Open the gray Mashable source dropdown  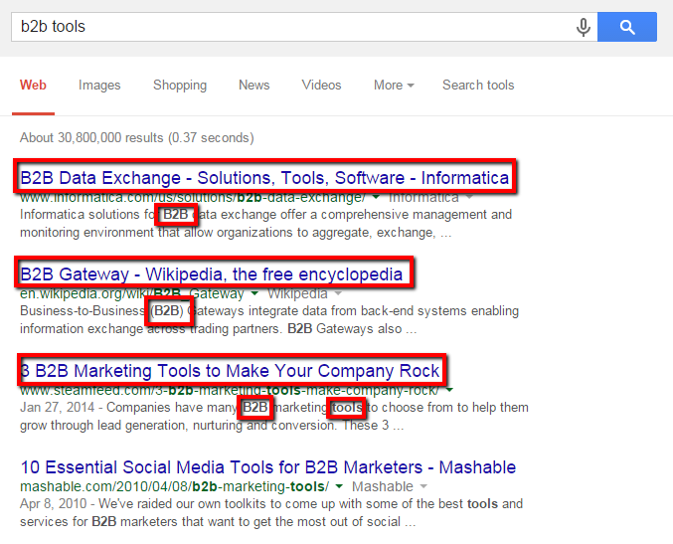coord(390,486)
